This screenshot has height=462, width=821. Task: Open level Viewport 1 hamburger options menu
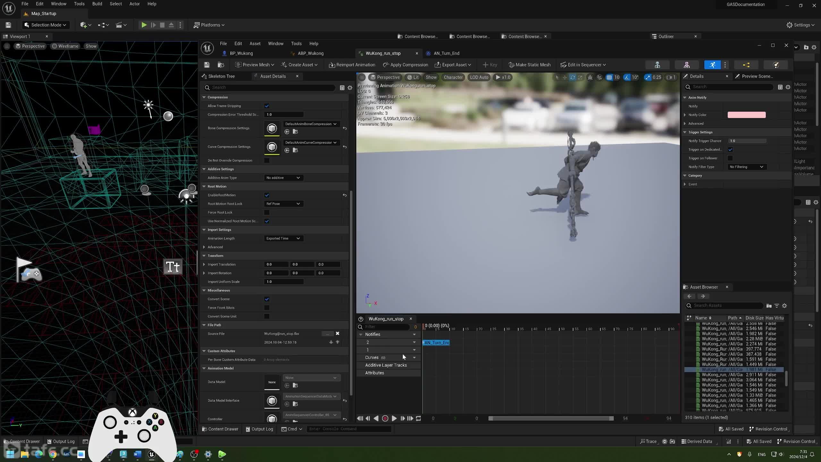pos(6,46)
